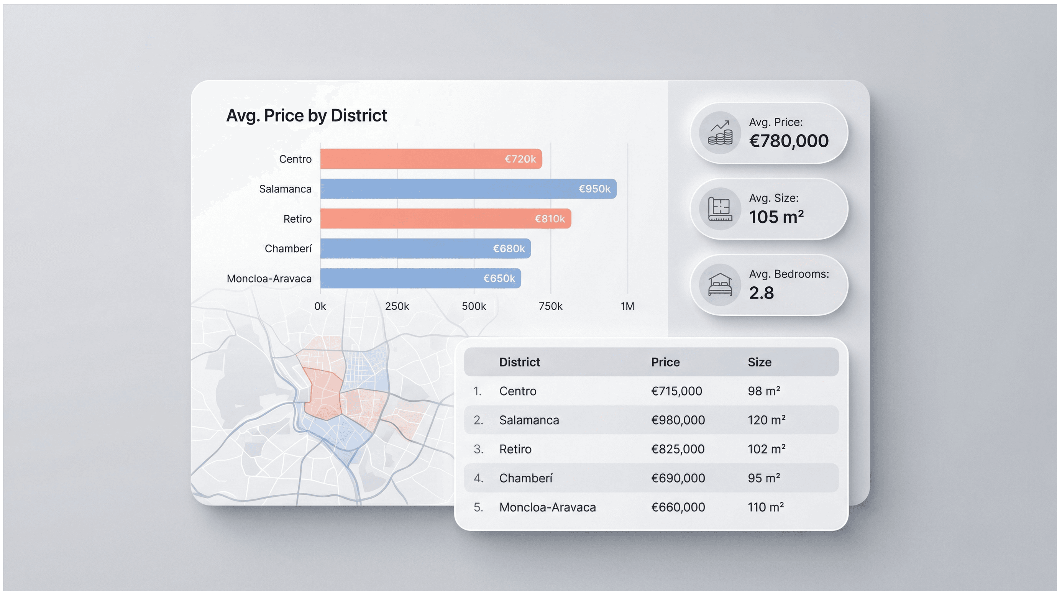
Task: Select the Salamanca €950k bar
Action: pos(468,189)
